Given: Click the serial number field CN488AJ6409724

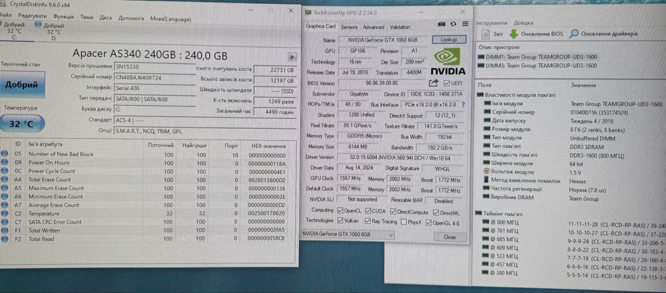Looking at the screenshot, I should 154,77.
